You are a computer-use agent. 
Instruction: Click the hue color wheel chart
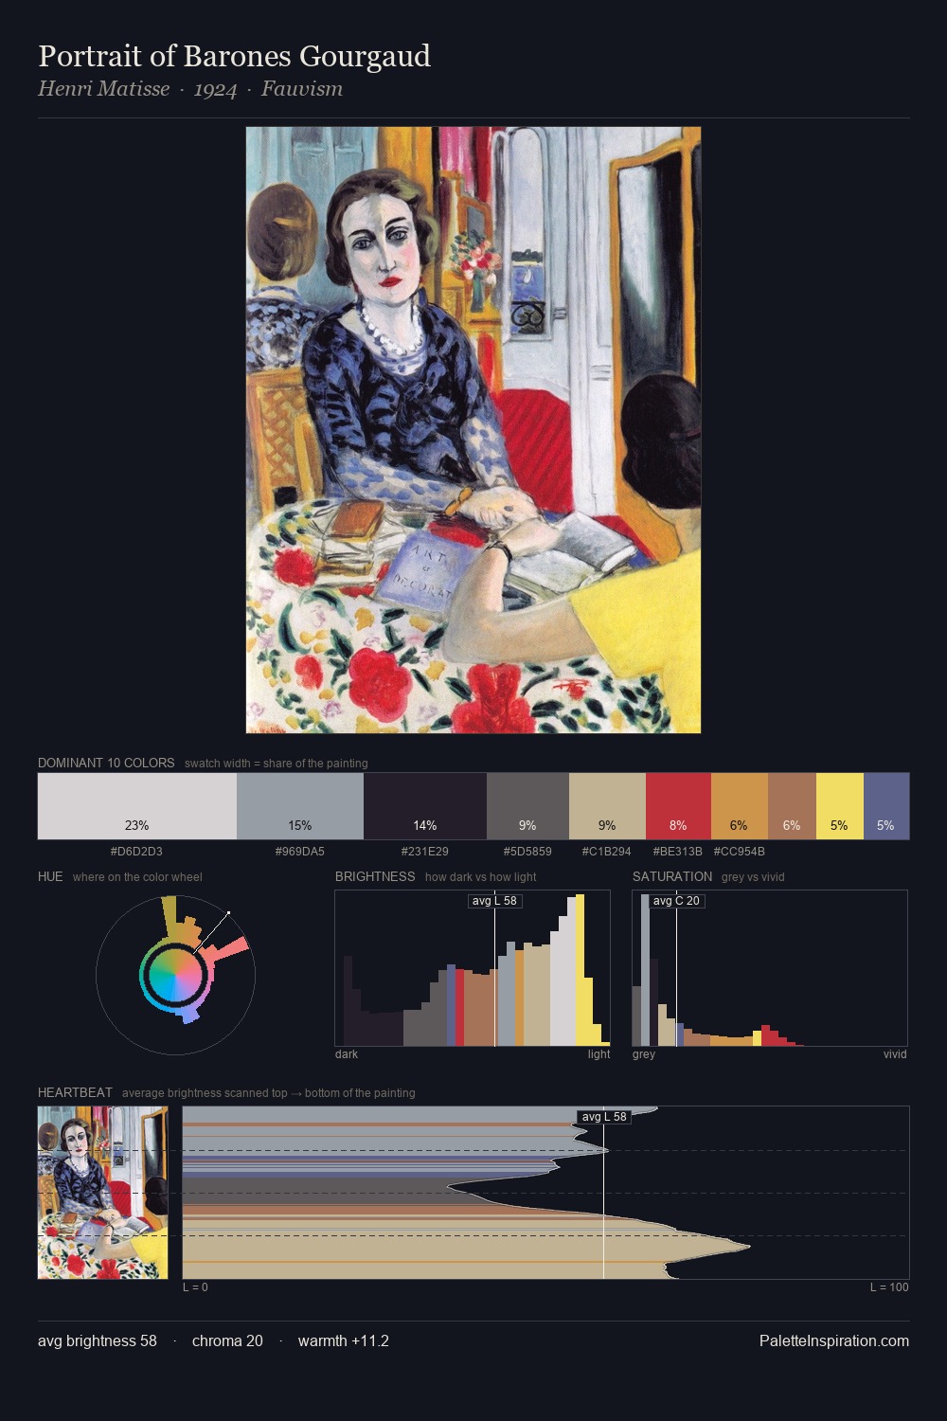click(175, 974)
